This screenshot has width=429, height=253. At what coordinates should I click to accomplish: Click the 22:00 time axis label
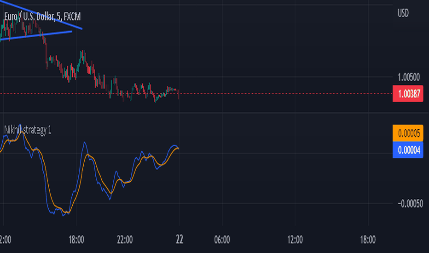point(125,240)
